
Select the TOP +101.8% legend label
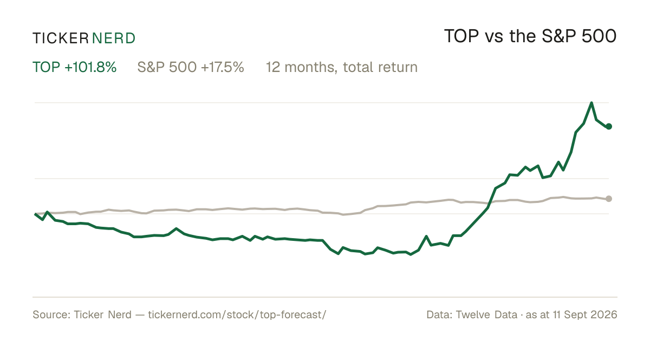tap(75, 67)
